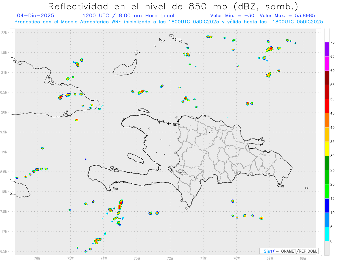Click the cyan 0-5 dBZ color band
340x262 pixels.
[327, 234]
